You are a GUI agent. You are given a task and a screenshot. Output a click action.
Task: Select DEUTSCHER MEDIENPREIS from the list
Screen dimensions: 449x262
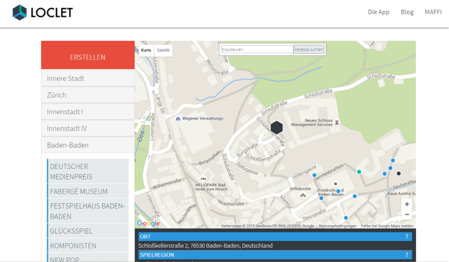(88, 171)
